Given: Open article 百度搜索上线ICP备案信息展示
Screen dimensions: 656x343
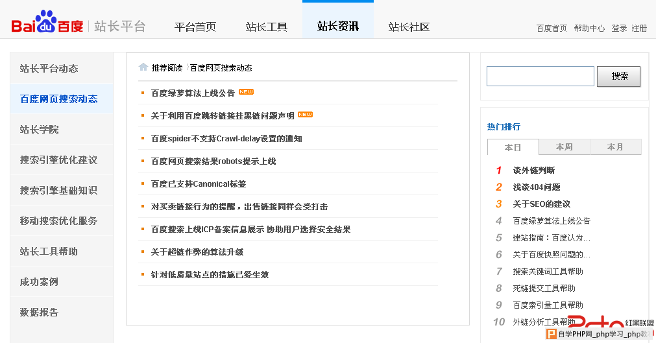Looking at the screenshot, I should [250, 230].
